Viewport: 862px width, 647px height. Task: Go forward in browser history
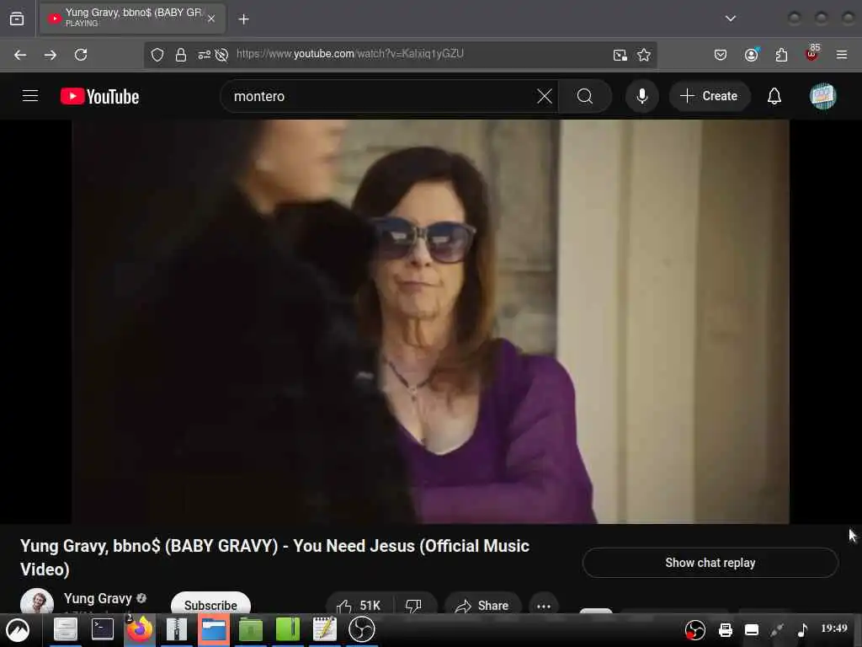50,55
